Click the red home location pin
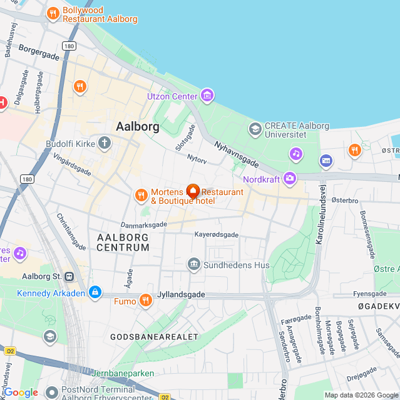The image size is (400, 400). 193,191
